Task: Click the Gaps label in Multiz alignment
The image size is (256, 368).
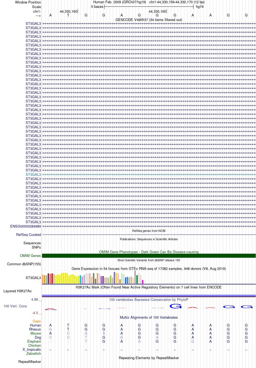Action: [37, 321]
